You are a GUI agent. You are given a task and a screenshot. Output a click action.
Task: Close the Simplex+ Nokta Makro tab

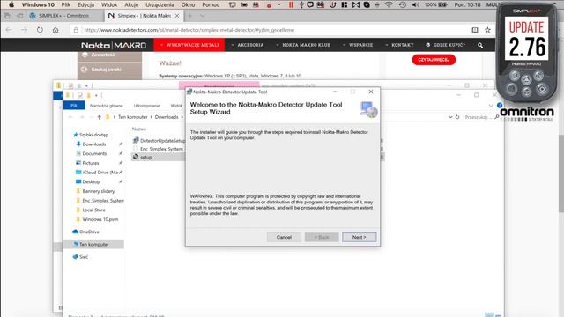[177, 16]
